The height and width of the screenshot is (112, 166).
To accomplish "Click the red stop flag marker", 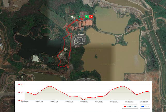I will (91, 17).
